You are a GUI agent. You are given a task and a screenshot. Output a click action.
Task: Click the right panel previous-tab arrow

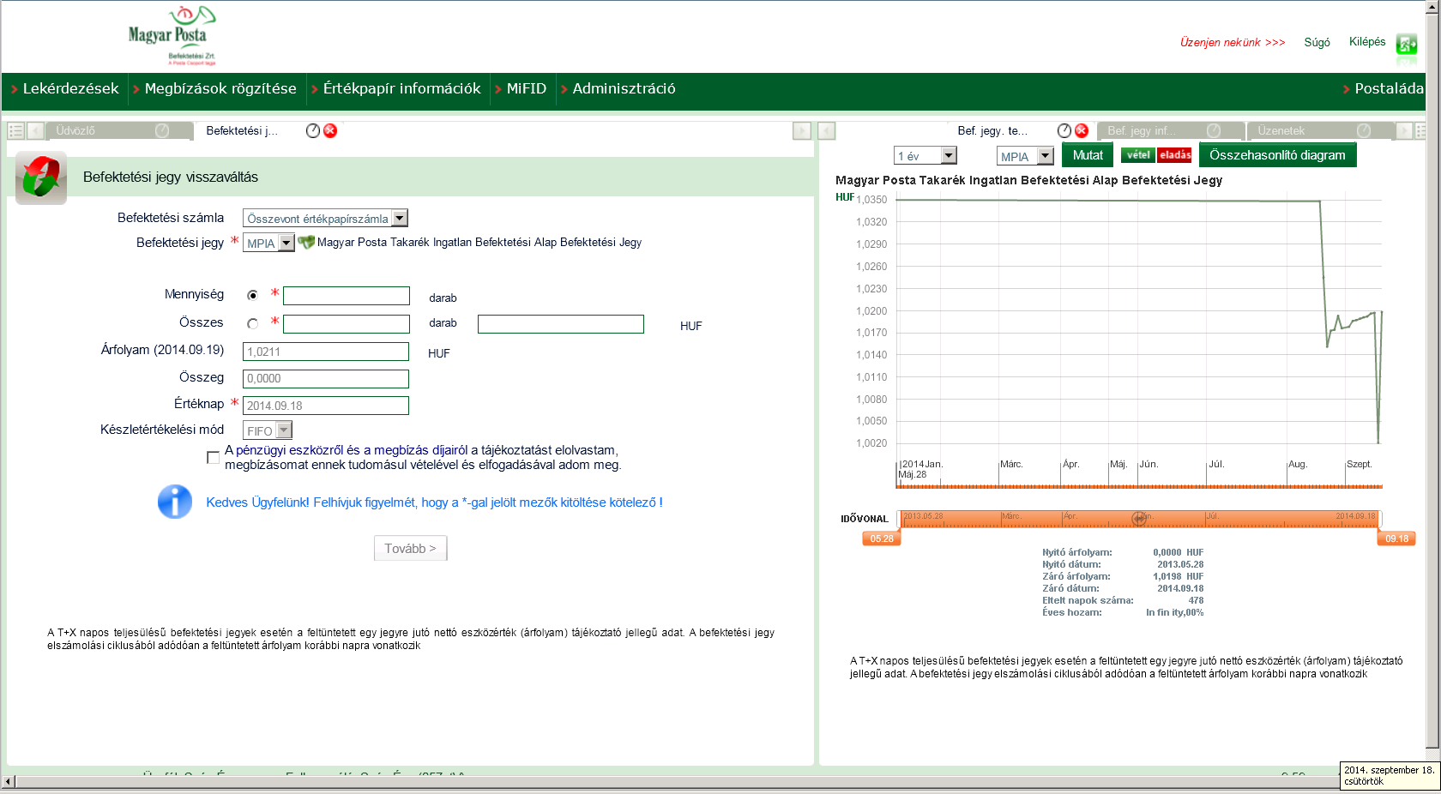click(x=827, y=130)
